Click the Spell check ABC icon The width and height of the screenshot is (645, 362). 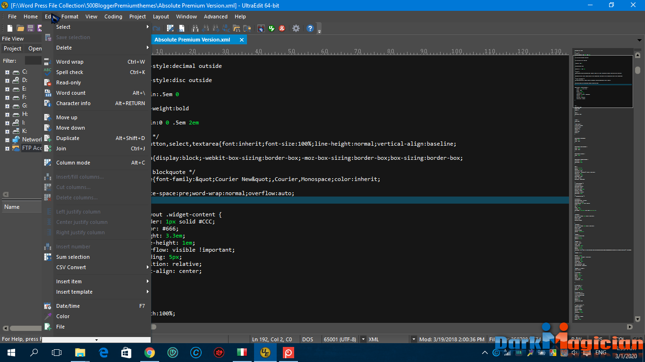click(x=48, y=72)
